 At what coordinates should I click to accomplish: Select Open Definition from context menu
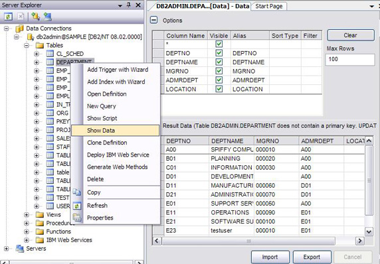pyautogui.click(x=107, y=94)
